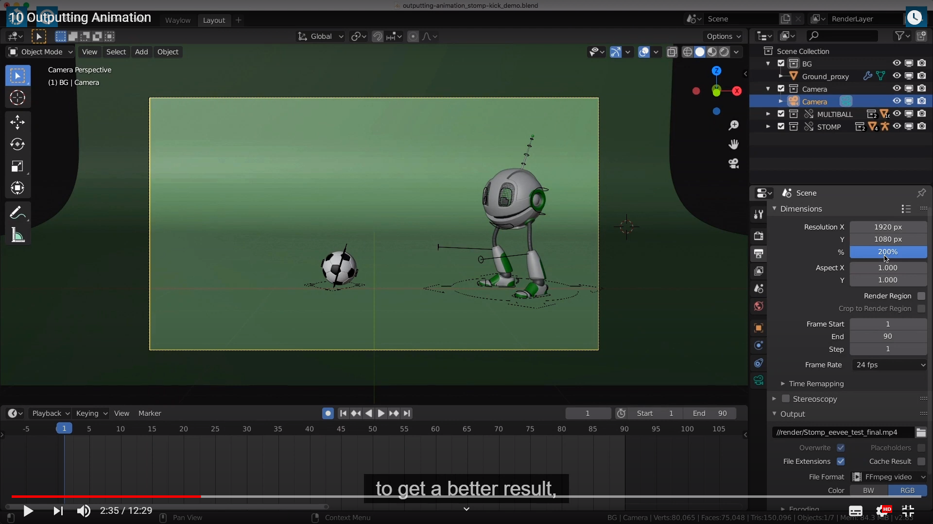Select the Scale tool

(x=17, y=166)
